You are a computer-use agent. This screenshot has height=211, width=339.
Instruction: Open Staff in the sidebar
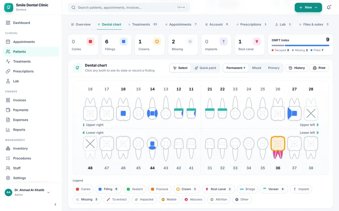click(x=31, y=168)
